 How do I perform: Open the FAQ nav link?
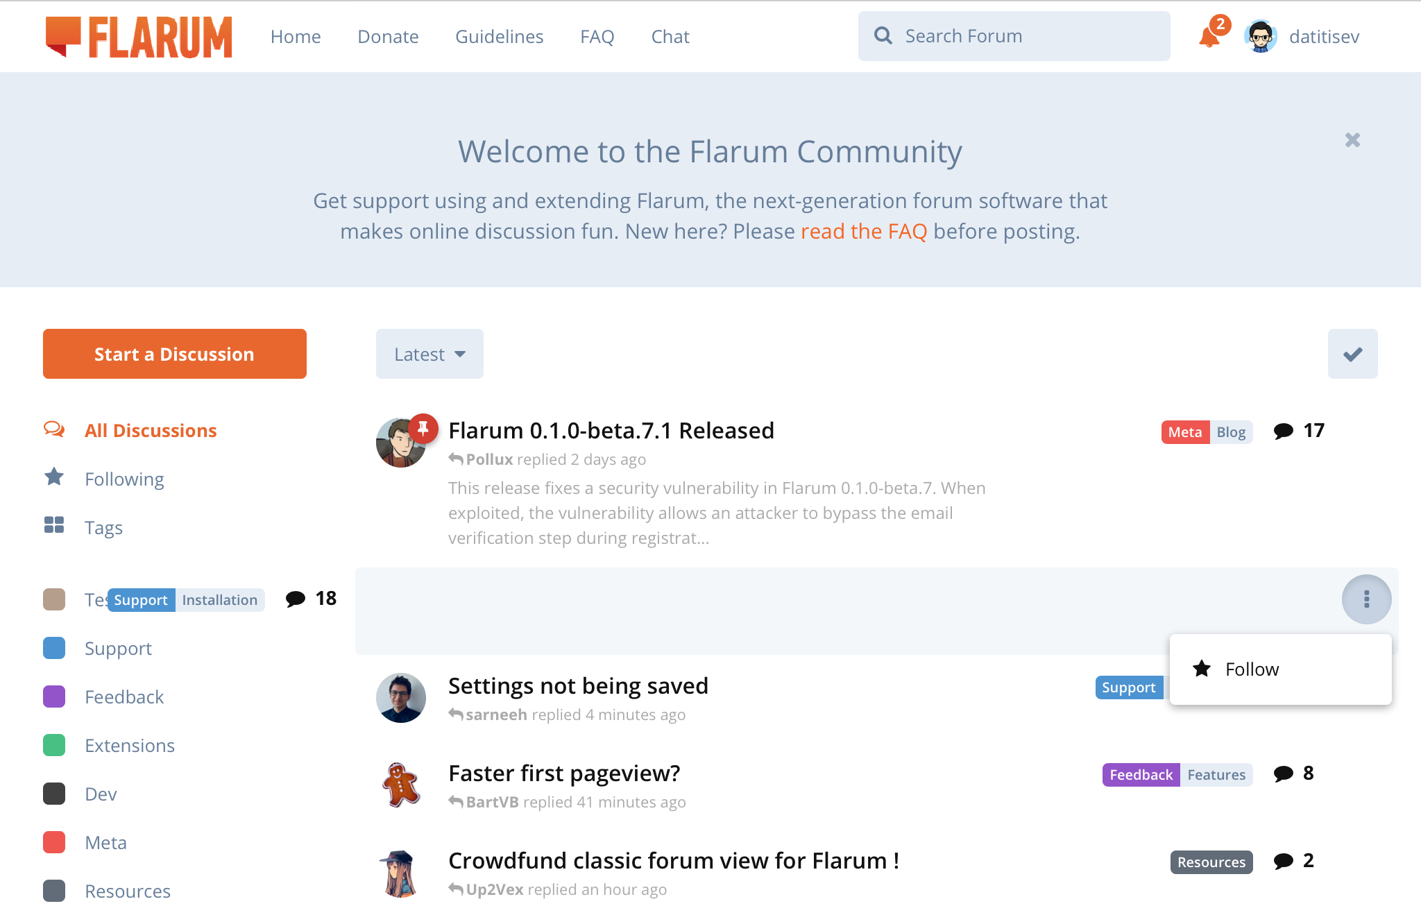[597, 37]
